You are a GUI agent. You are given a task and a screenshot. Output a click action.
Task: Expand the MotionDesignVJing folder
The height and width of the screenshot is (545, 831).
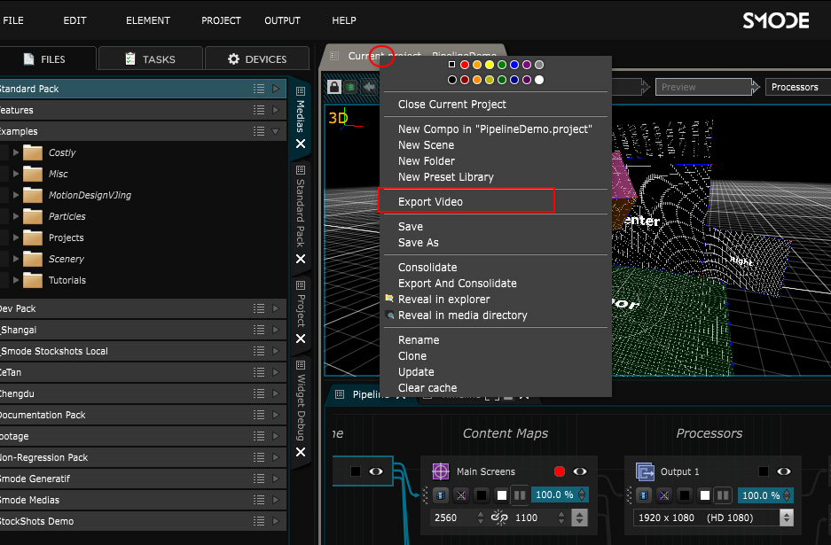(x=15, y=195)
